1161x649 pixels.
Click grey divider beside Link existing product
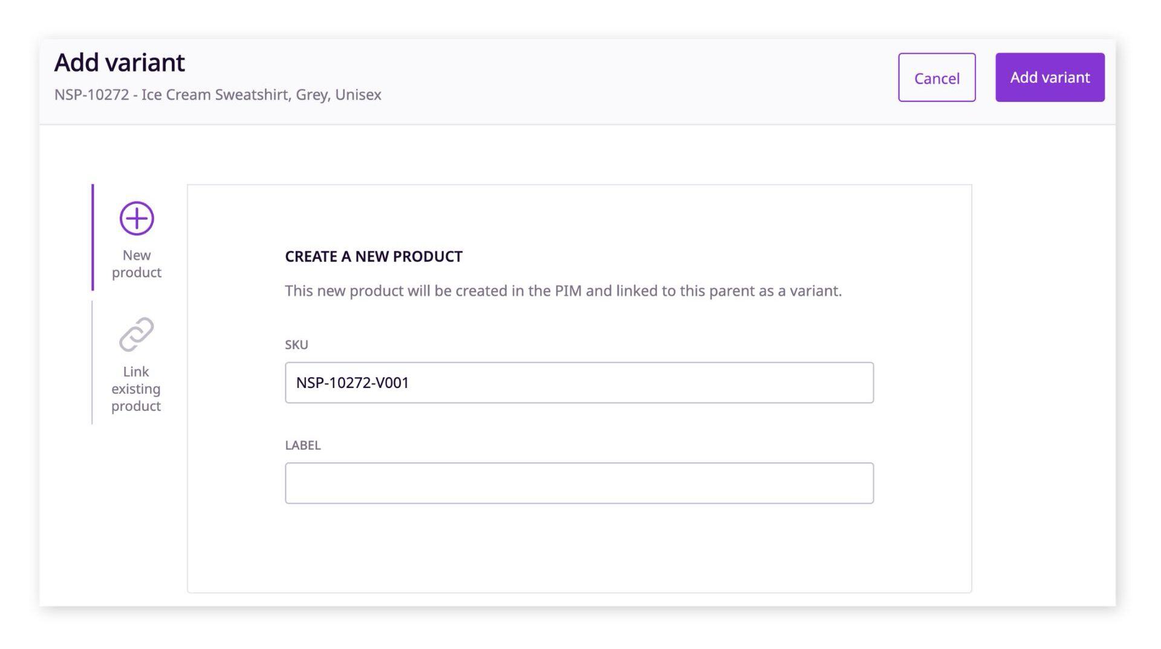coord(92,363)
